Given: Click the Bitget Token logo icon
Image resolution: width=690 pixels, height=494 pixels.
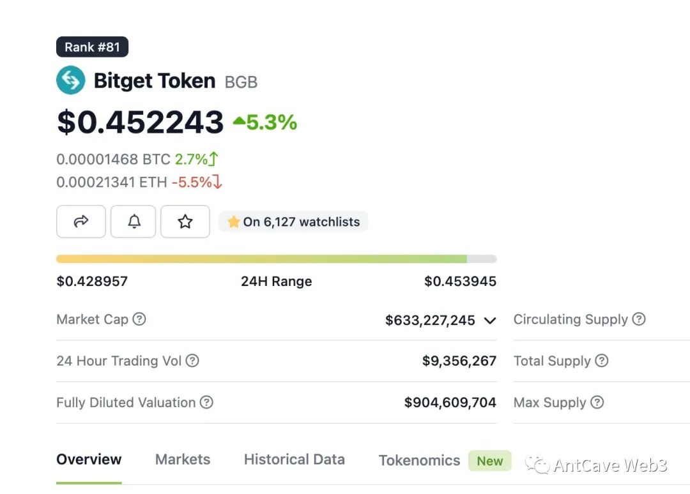Looking at the screenshot, I should click(70, 81).
